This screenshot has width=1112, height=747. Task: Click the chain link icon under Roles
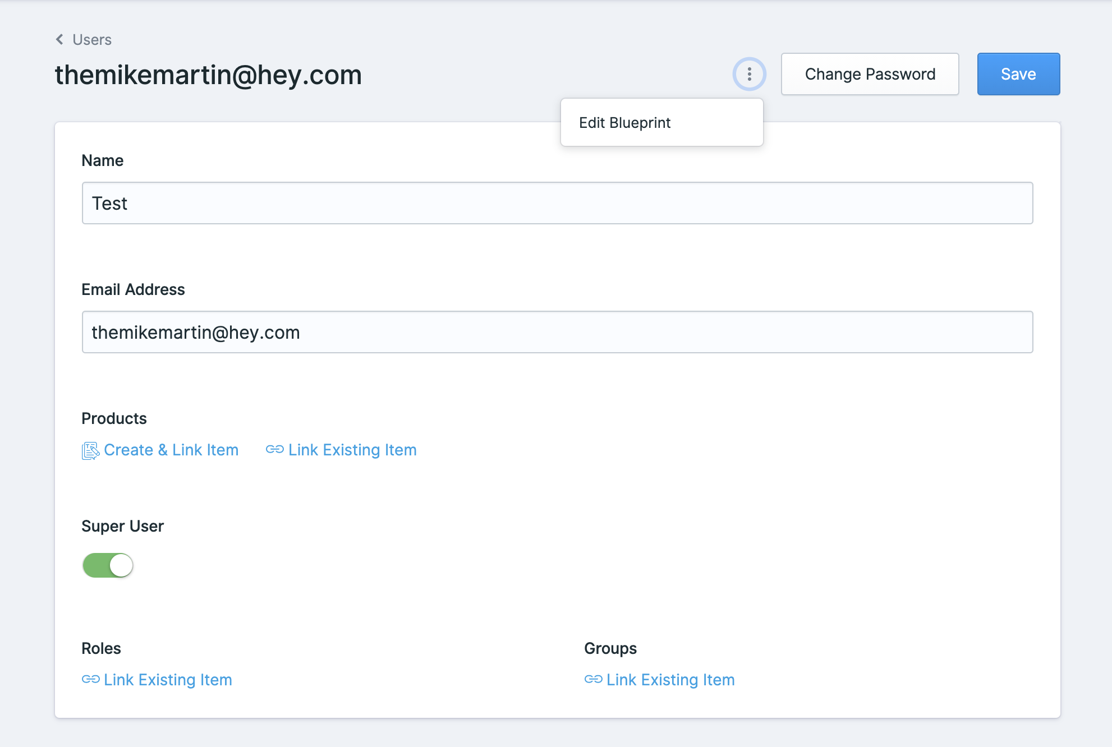click(90, 680)
